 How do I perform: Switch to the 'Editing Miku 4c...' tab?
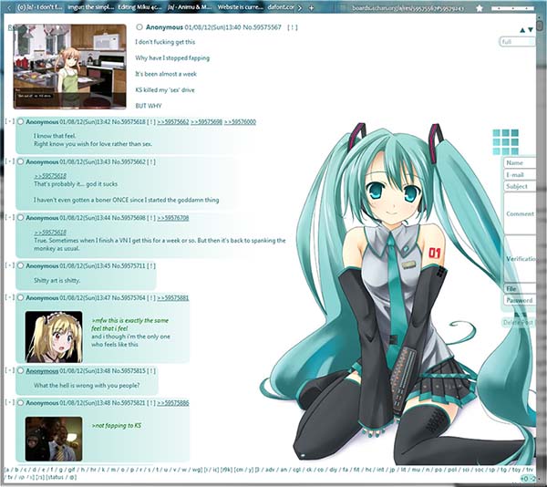[139, 7]
